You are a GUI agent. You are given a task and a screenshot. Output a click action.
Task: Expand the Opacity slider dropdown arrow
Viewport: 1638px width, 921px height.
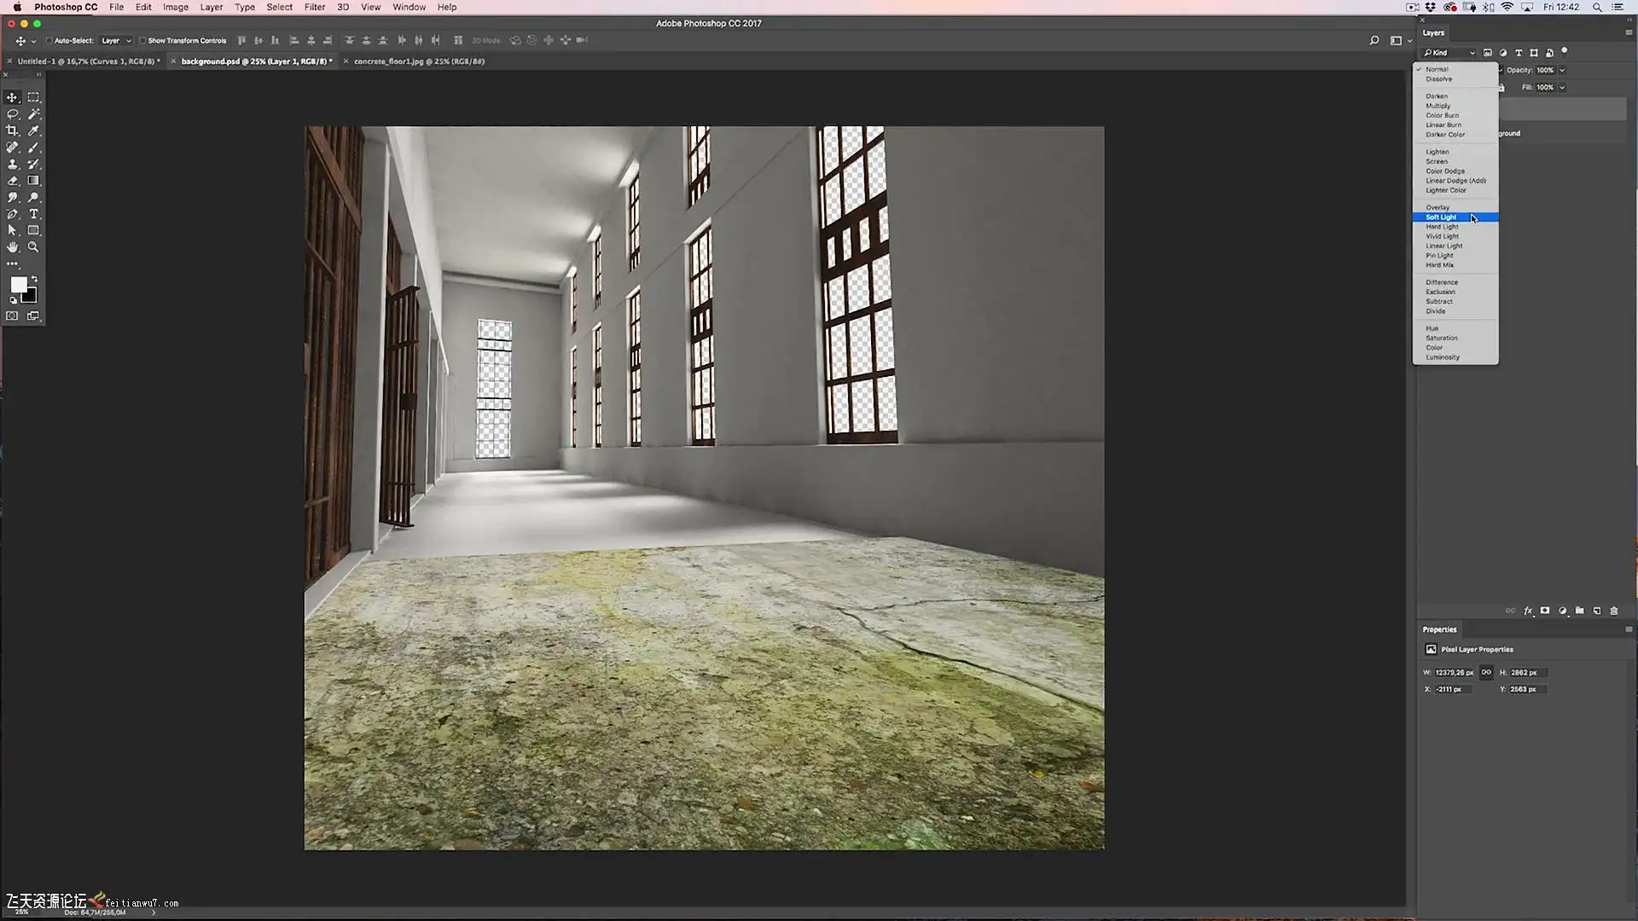(x=1562, y=70)
